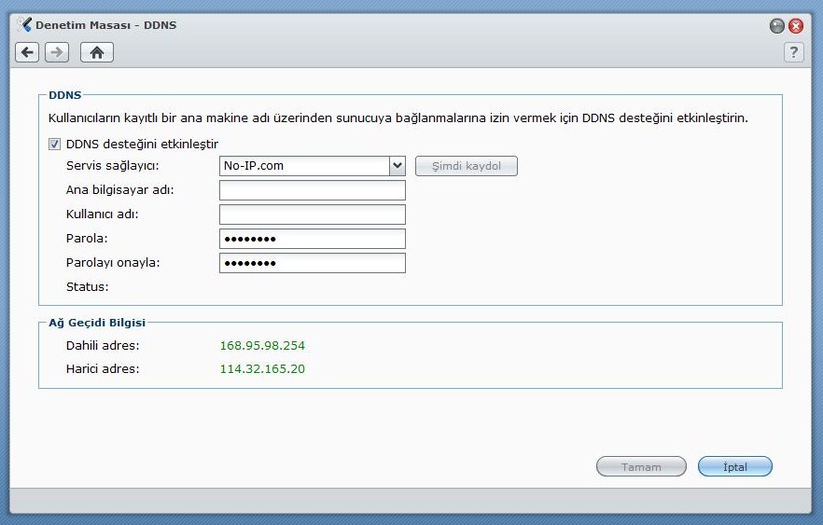Click into the Kullanıcı adı field

[x=312, y=214]
